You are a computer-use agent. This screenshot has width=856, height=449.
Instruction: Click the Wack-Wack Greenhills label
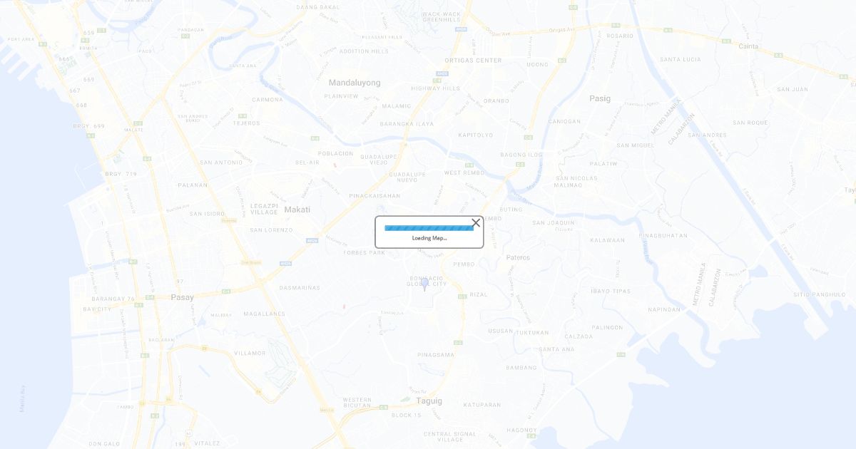coord(441,16)
